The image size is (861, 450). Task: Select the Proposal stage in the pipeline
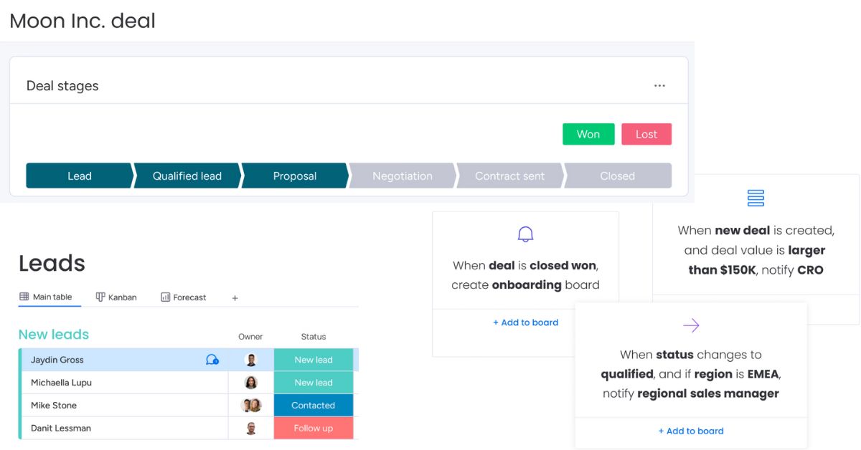pyautogui.click(x=295, y=176)
